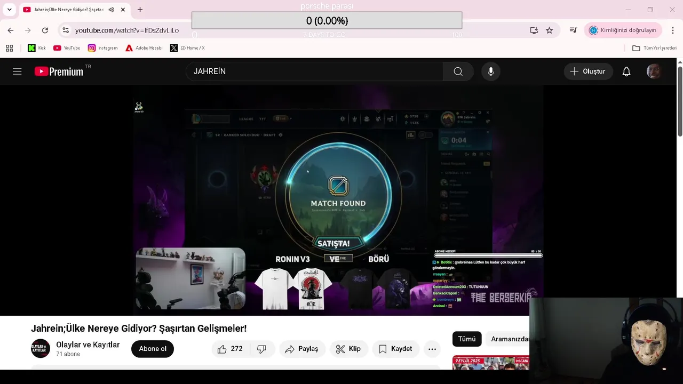Install app icon in address bar
The width and height of the screenshot is (683, 384).
(x=534, y=30)
